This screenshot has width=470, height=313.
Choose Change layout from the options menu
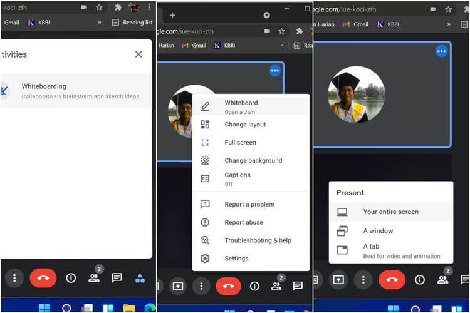tap(251, 125)
